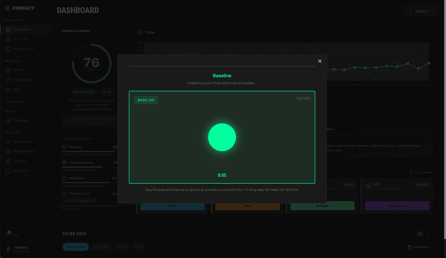Open Protocol Logs from the sidebar
The height and width of the screenshot is (258, 446).
click(x=8, y=49)
